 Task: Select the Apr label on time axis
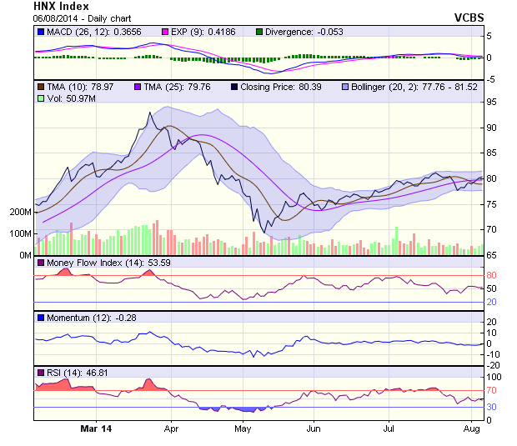172,428
